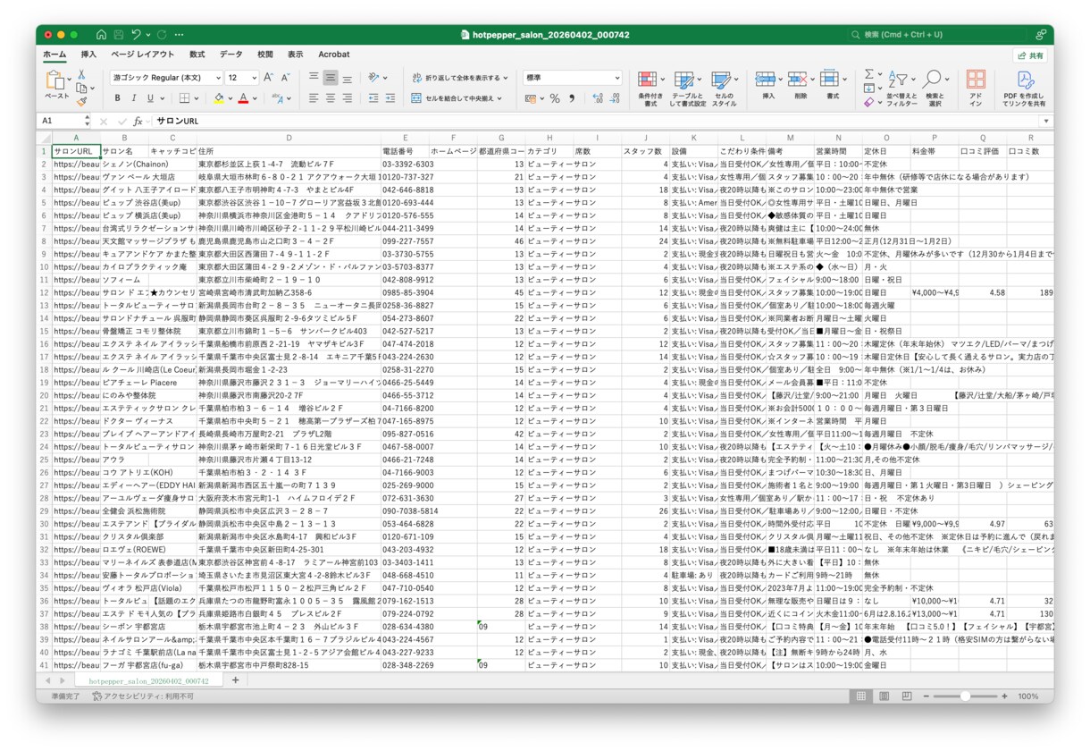Toggle Bold formatting
Viewport: 1090px width, 751px height.
[x=118, y=98]
